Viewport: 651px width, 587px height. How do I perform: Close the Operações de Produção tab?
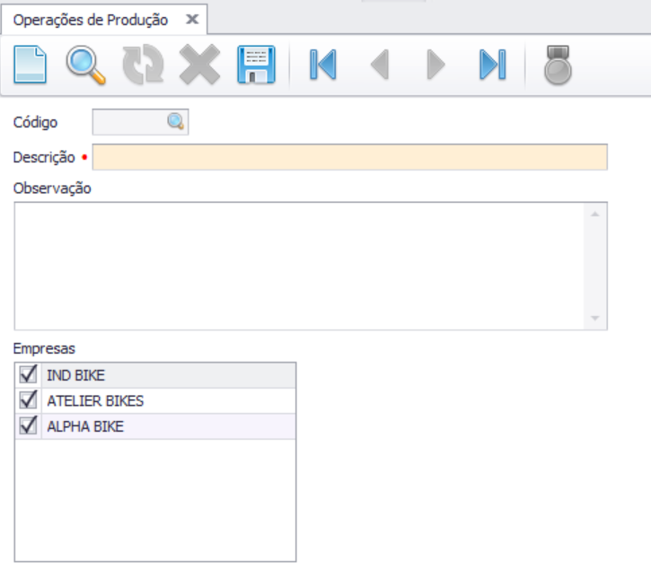pyautogui.click(x=191, y=20)
